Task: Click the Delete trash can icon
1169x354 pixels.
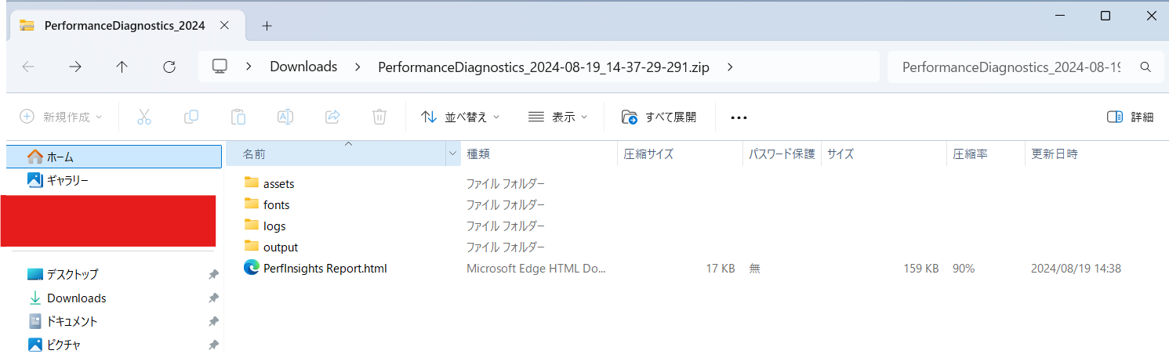Action: tap(379, 117)
